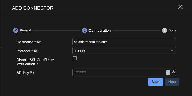
Task: Click the ADD CONNECTOR dialog title
Action: tap(33, 8)
